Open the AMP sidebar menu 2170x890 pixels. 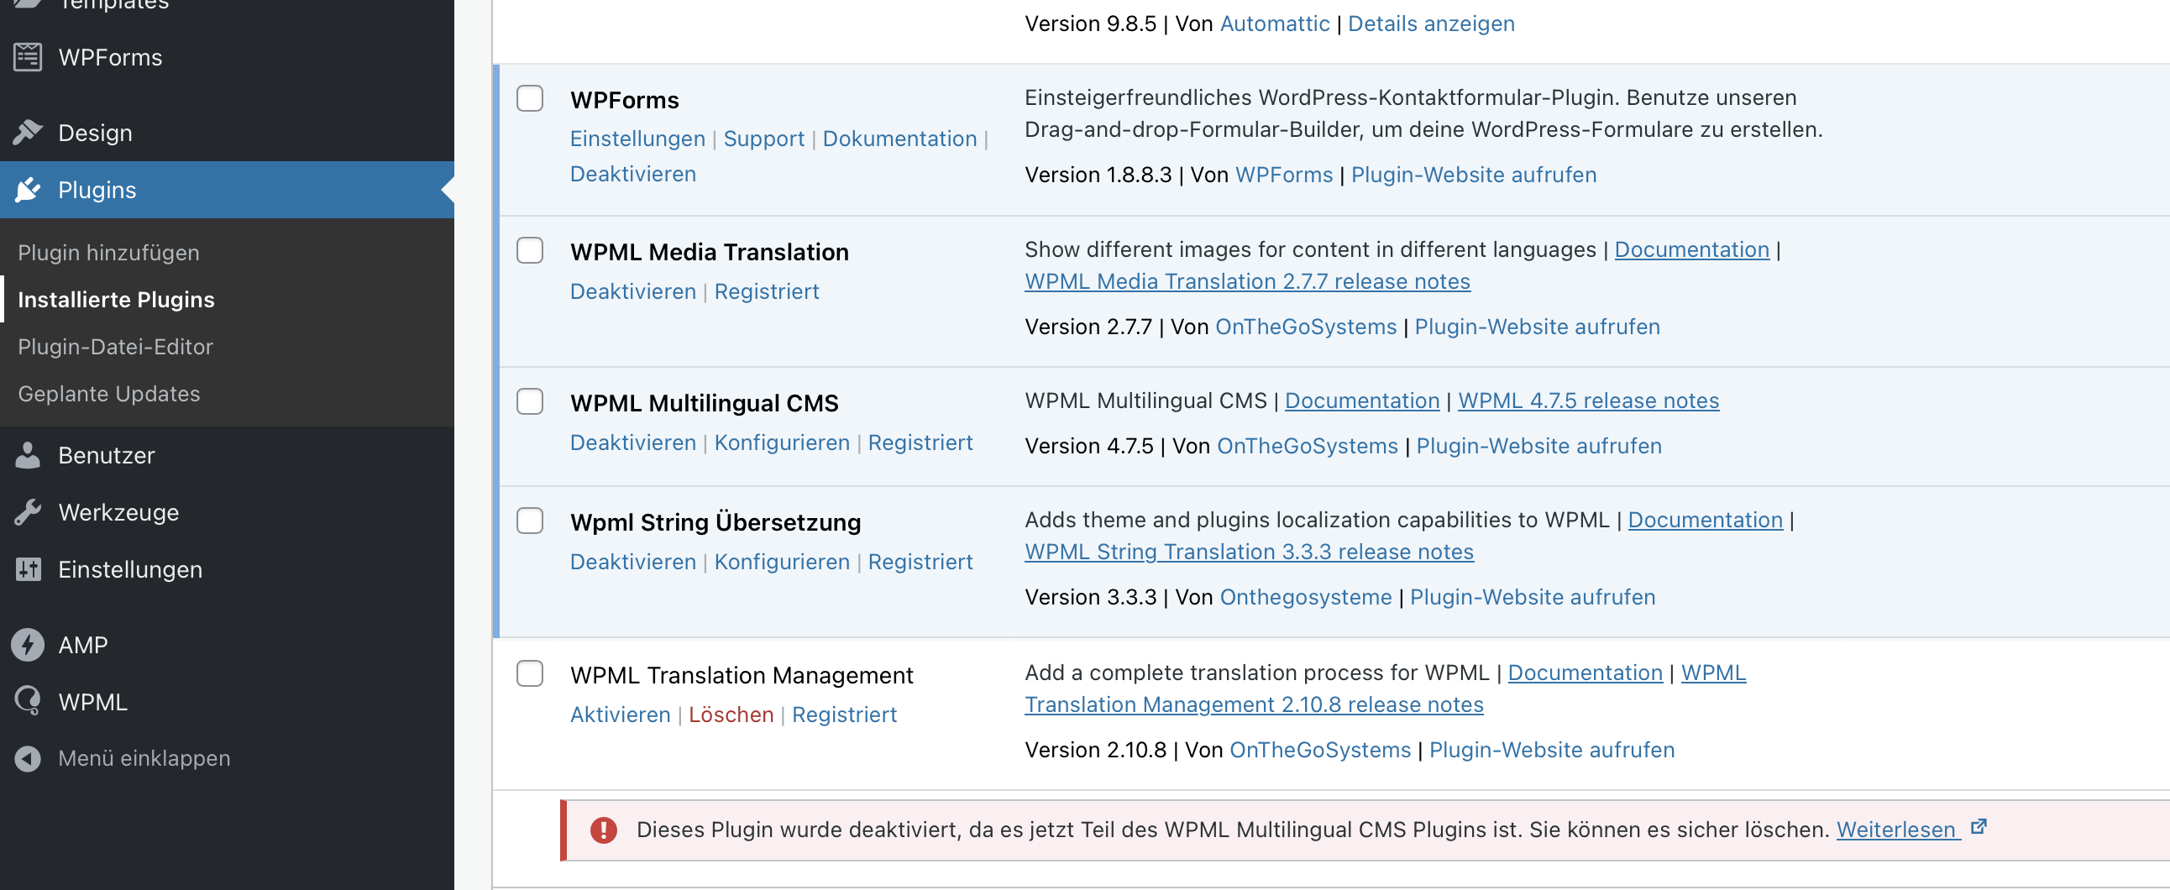click(x=227, y=645)
